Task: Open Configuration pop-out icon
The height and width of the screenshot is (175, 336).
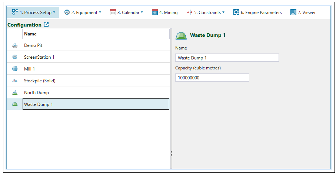Action: pyautogui.click(x=46, y=25)
